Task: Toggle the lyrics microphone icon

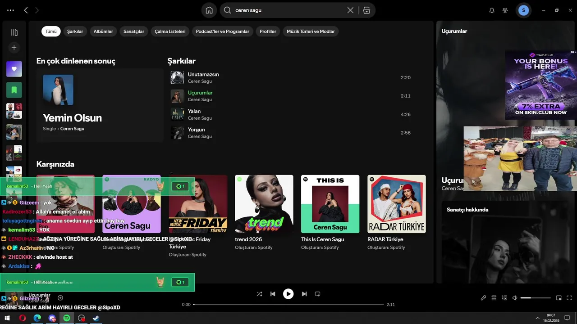Action: tap(483, 298)
